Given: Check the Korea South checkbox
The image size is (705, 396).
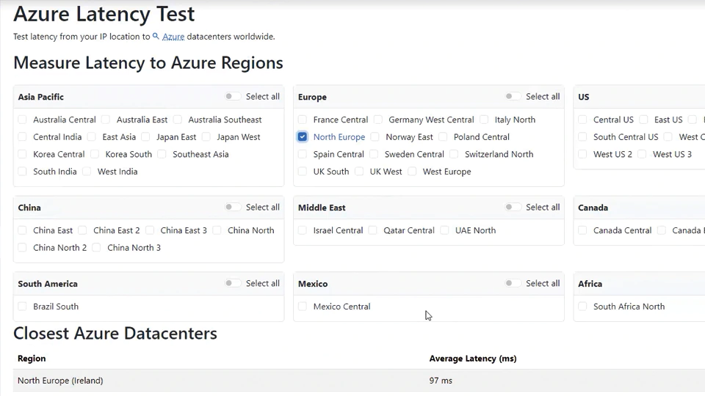Looking at the screenshot, I should tap(95, 154).
